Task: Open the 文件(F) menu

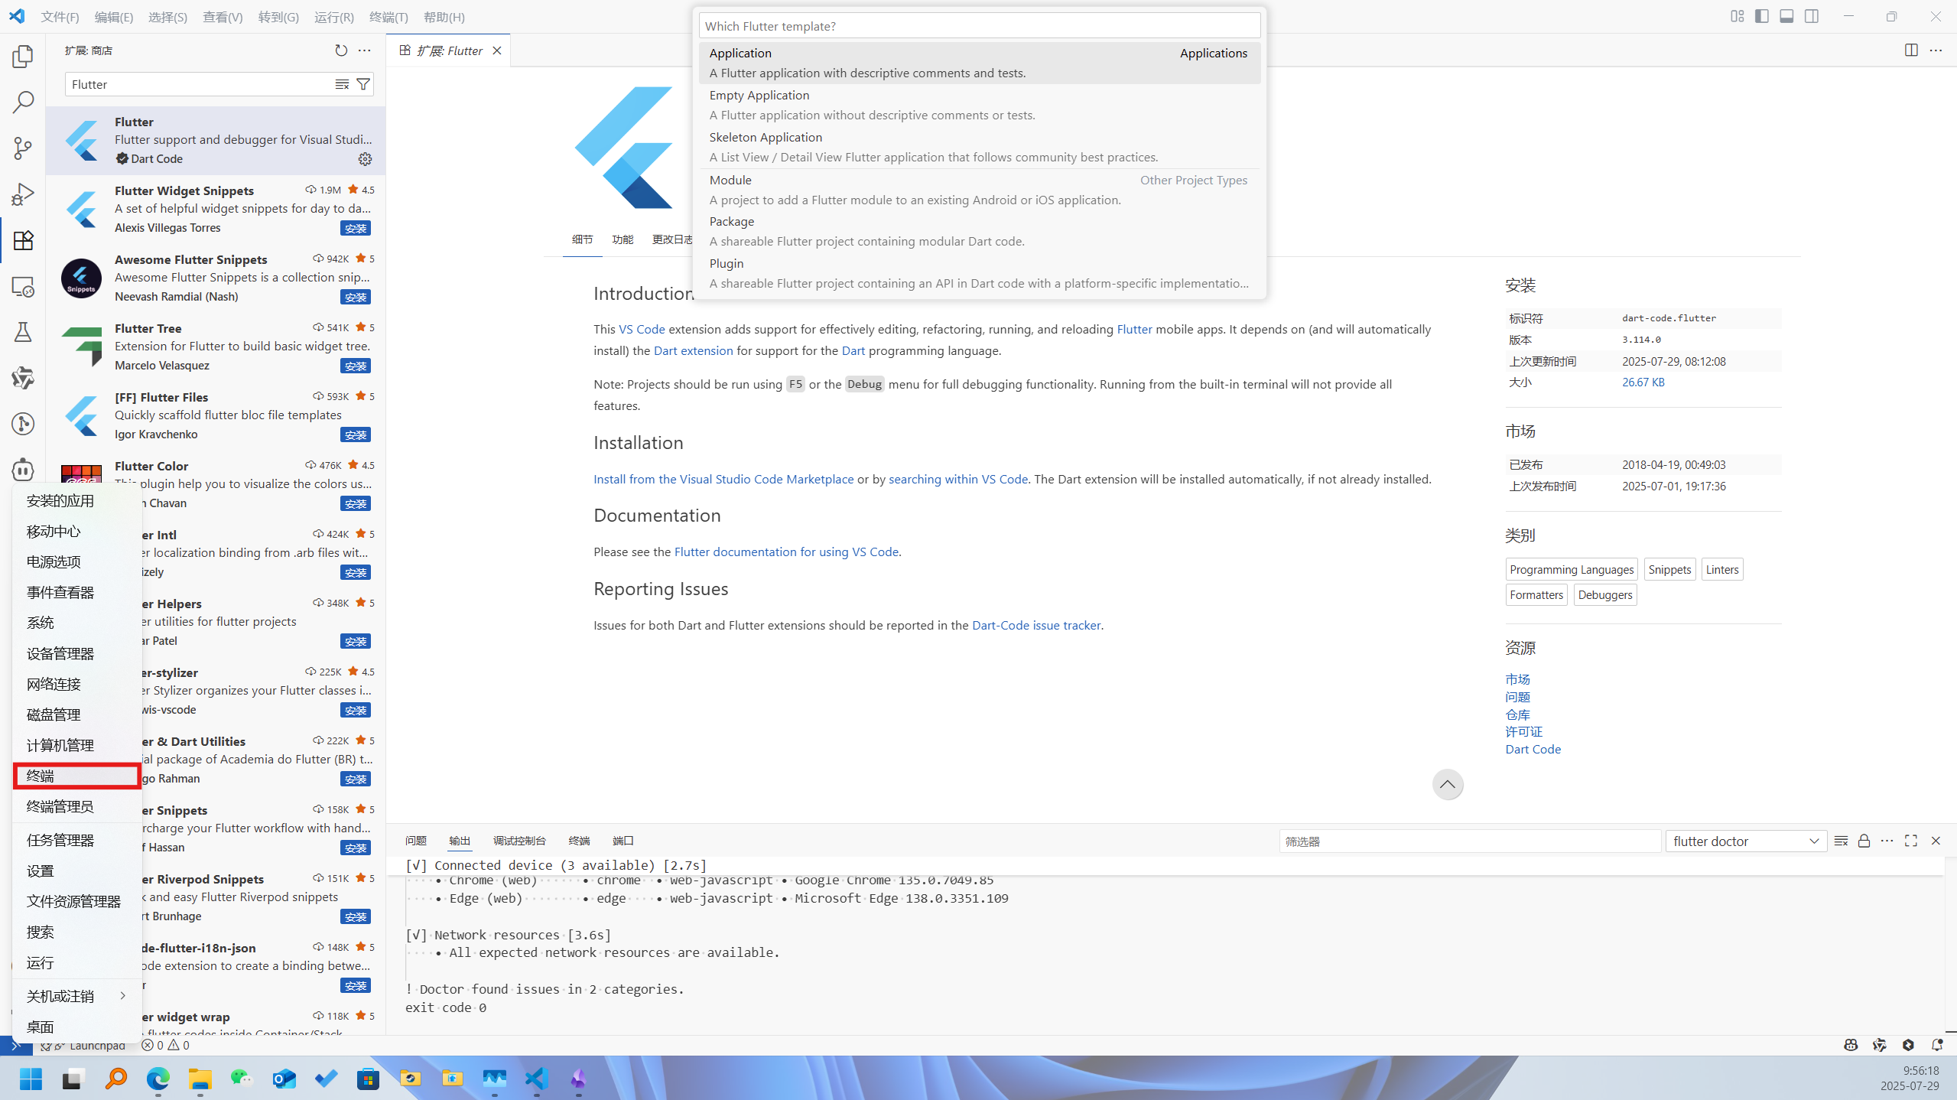Action: tap(60, 17)
